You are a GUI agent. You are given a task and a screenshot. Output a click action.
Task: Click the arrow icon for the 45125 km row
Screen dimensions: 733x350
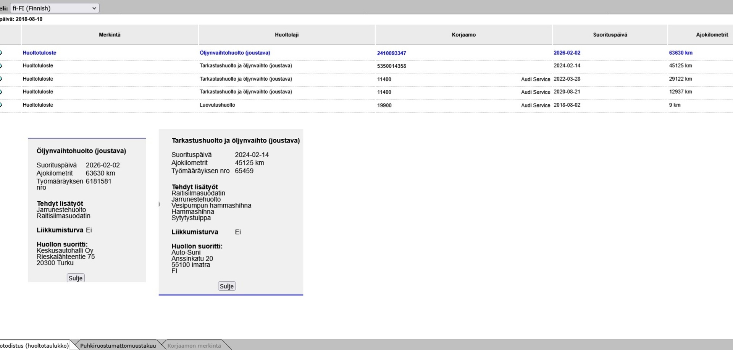click(1, 66)
